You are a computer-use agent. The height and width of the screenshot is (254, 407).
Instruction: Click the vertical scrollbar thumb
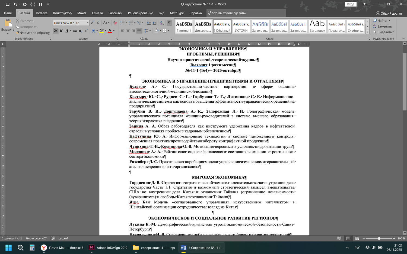point(405,82)
